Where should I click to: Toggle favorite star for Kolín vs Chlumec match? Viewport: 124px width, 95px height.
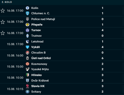(x=3, y=11)
